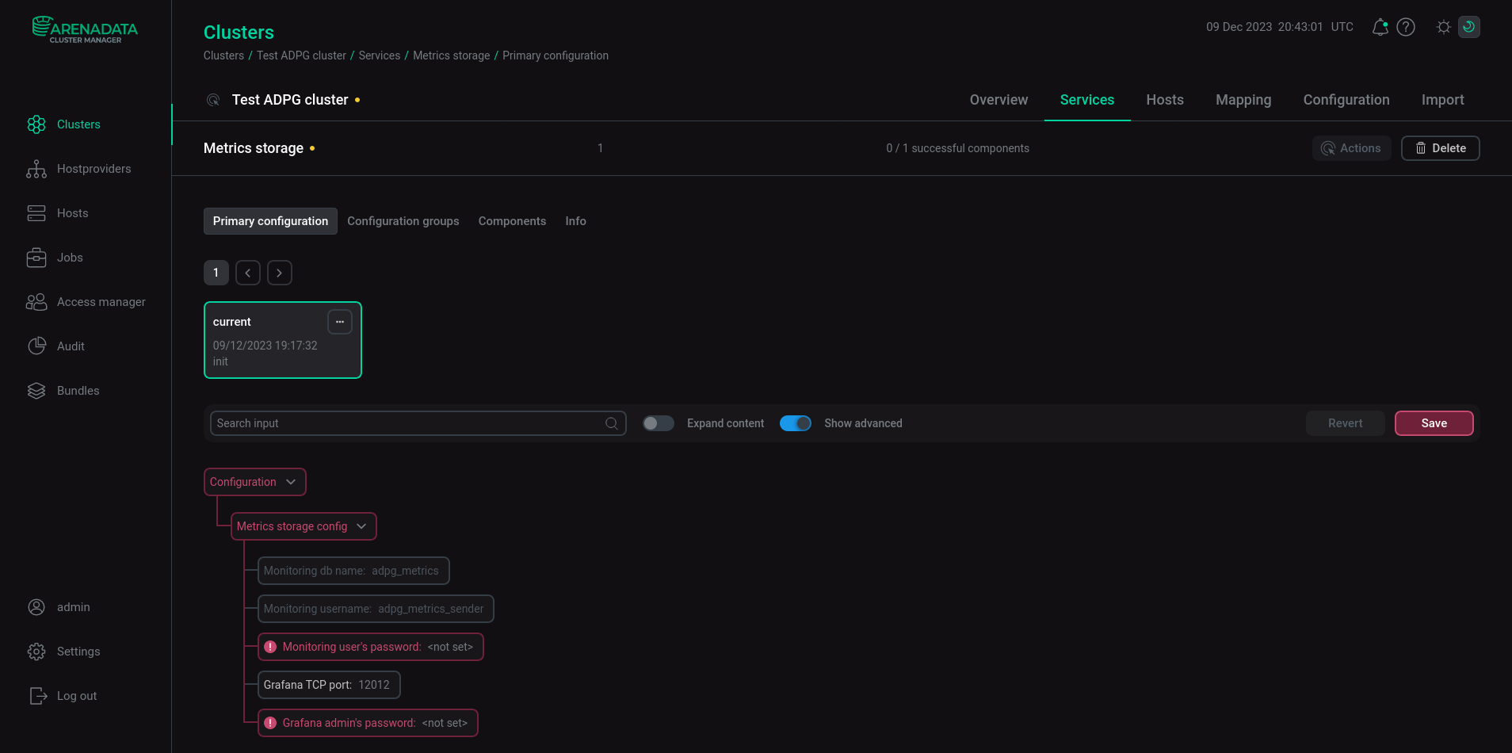The width and height of the screenshot is (1512, 753).
Task: Click Test ADPG cluster breadcrumb
Action: click(x=301, y=55)
